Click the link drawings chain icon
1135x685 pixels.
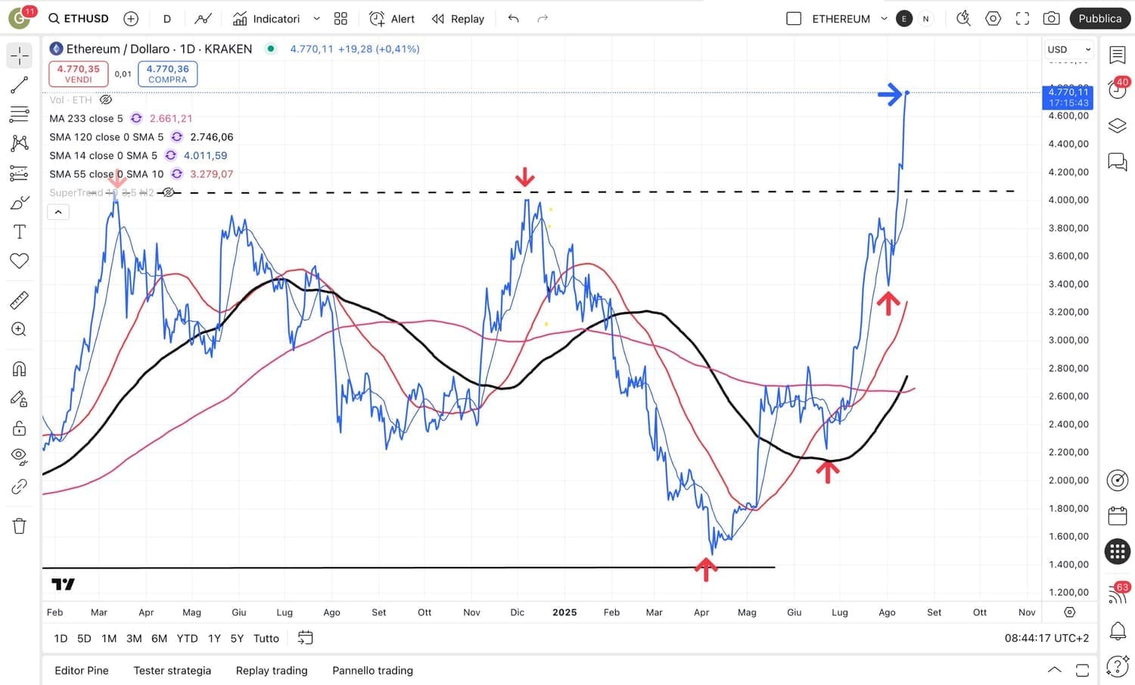pos(20,487)
